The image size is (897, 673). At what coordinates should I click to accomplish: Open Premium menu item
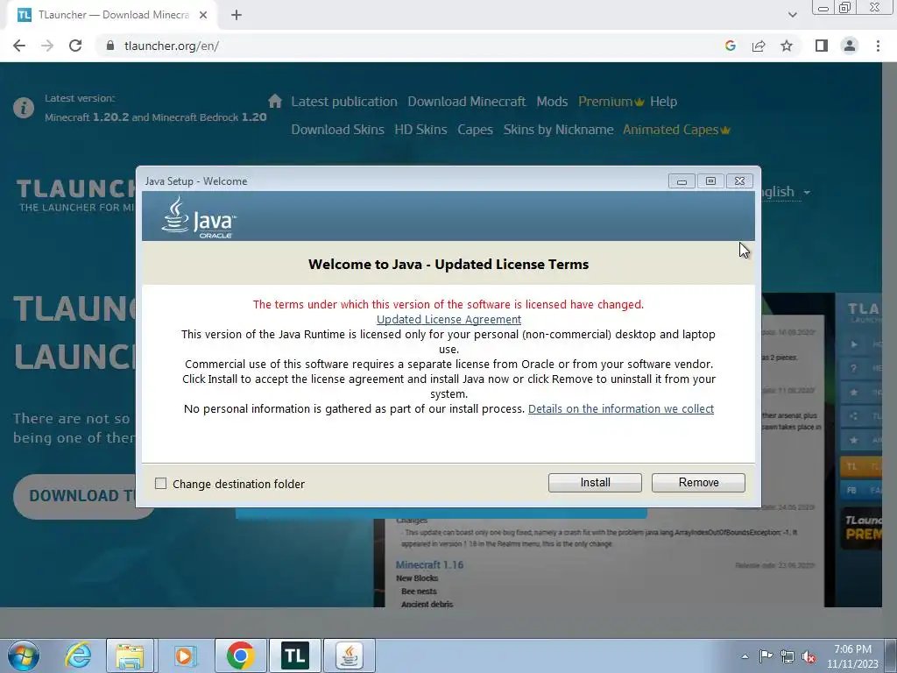[x=611, y=102]
